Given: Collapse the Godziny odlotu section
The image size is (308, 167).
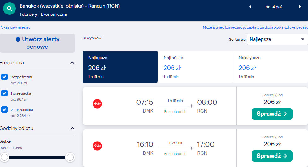Looking at the screenshot, I should [x=72, y=129].
